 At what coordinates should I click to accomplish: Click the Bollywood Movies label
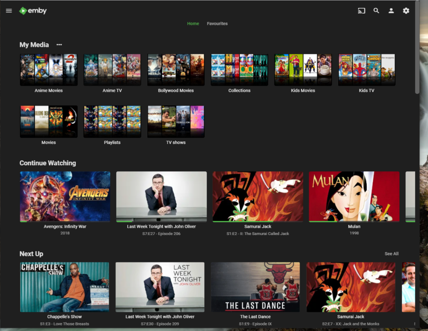tap(176, 91)
